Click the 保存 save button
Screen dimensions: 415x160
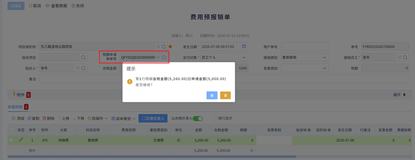16,6
